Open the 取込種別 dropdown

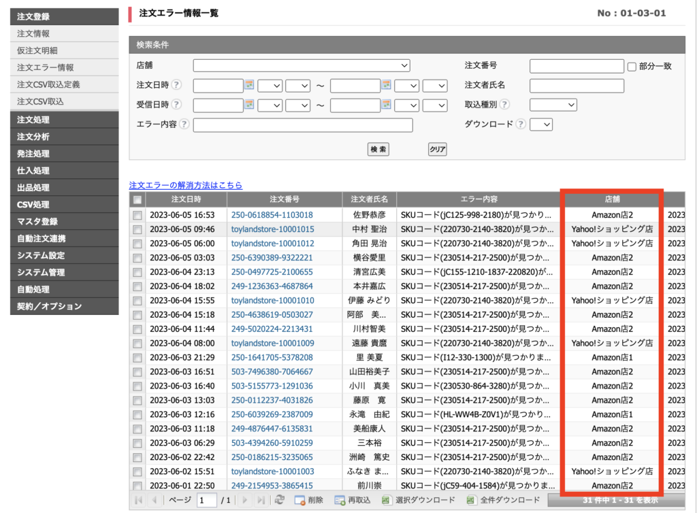tap(553, 105)
